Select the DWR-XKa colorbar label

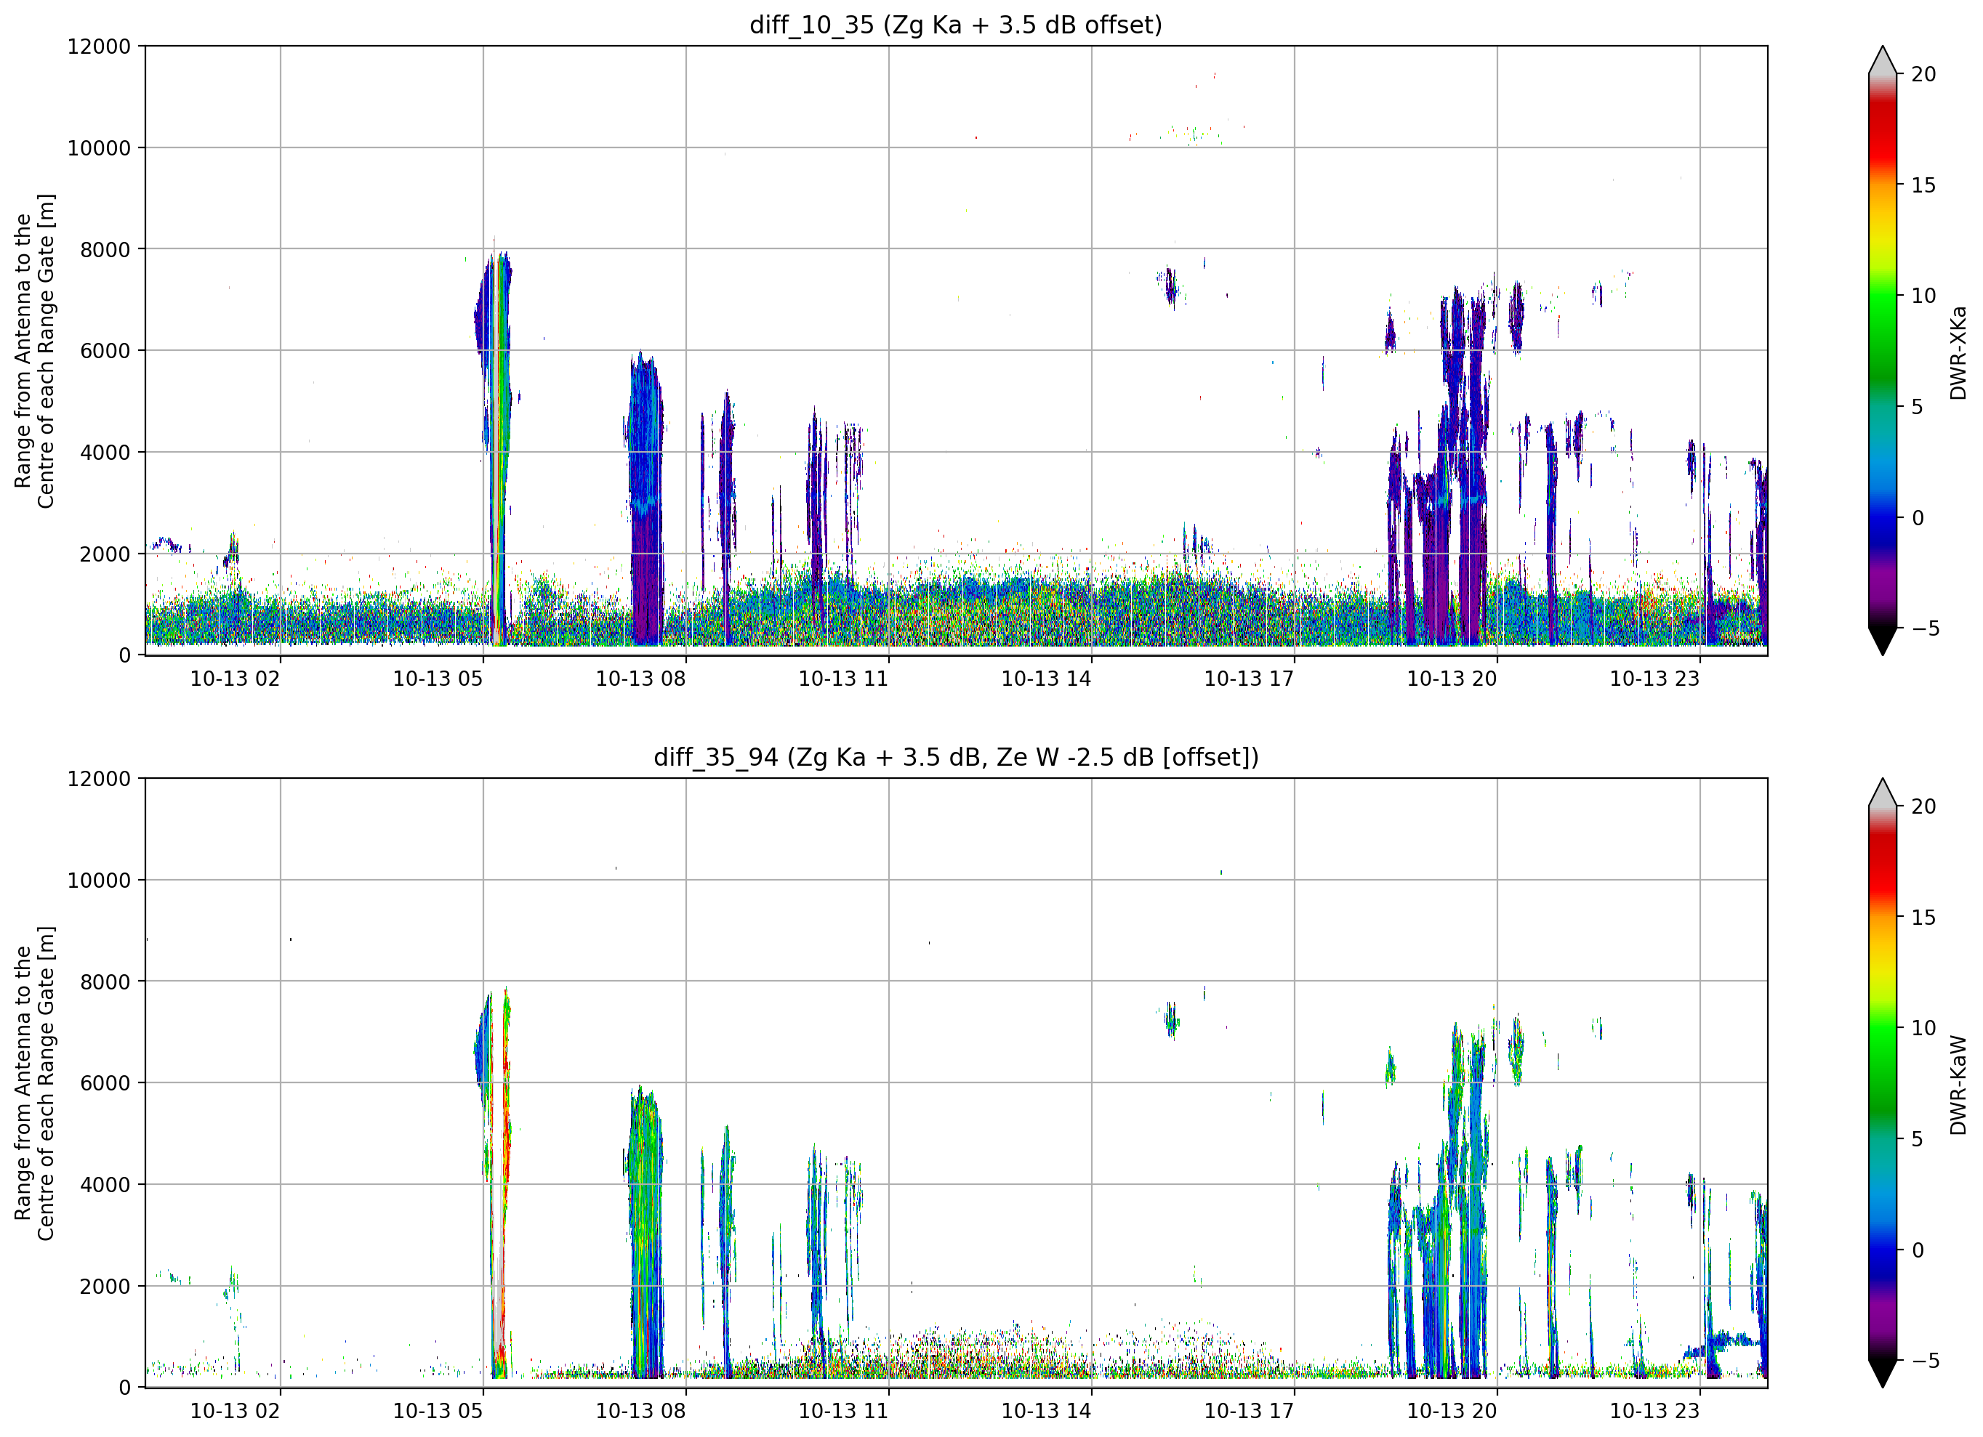1958,352
